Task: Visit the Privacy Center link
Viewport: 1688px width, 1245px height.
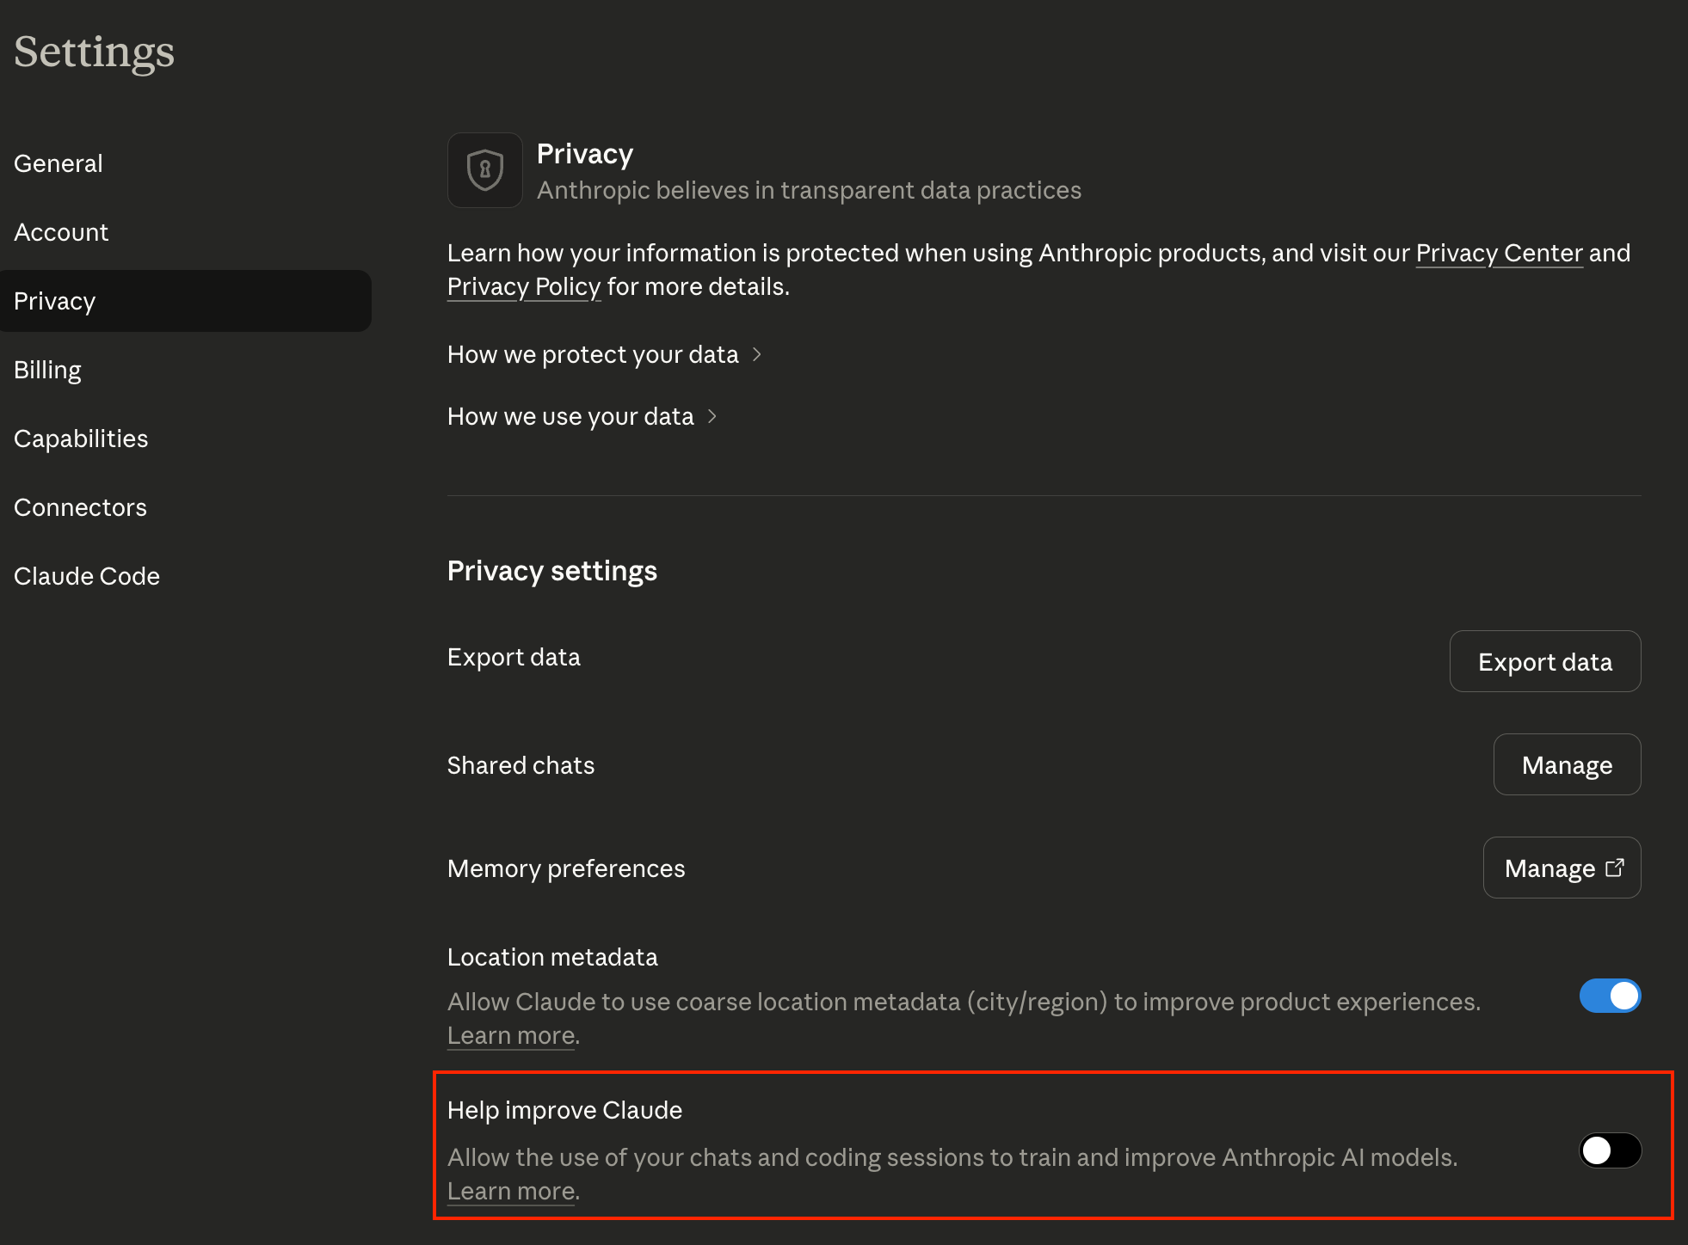Action: [1499, 253]
